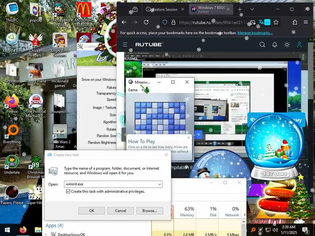Click the Rutube search magnifier
This screenshot has width=315, height=236.
262,44
